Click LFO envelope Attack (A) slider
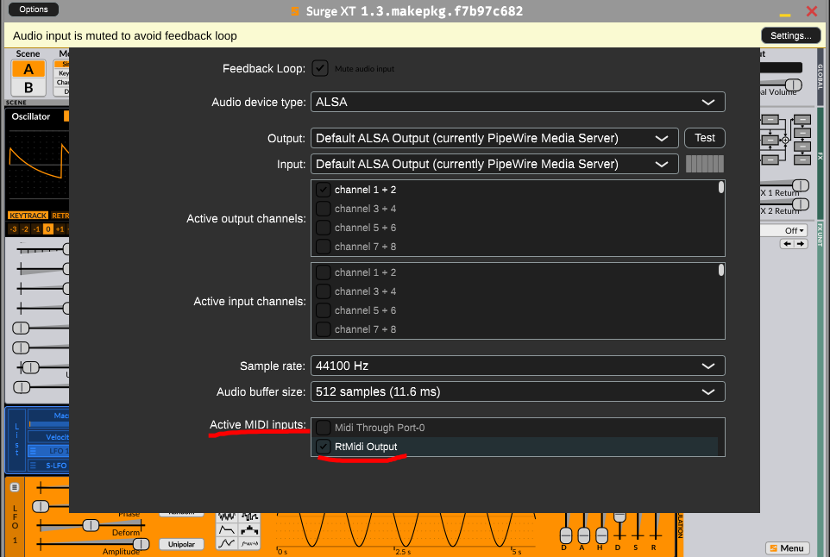The height and width of the screenshot is (557, 830). click(x=583, y=535)
